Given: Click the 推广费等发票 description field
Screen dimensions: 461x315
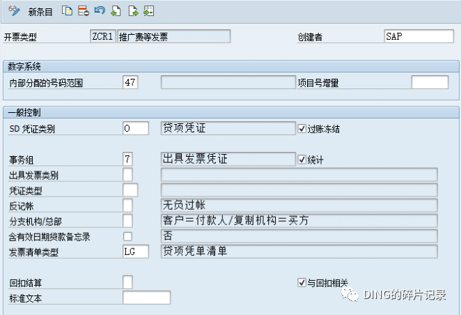Looking at the screenshot, I should (x=174, y=36).
